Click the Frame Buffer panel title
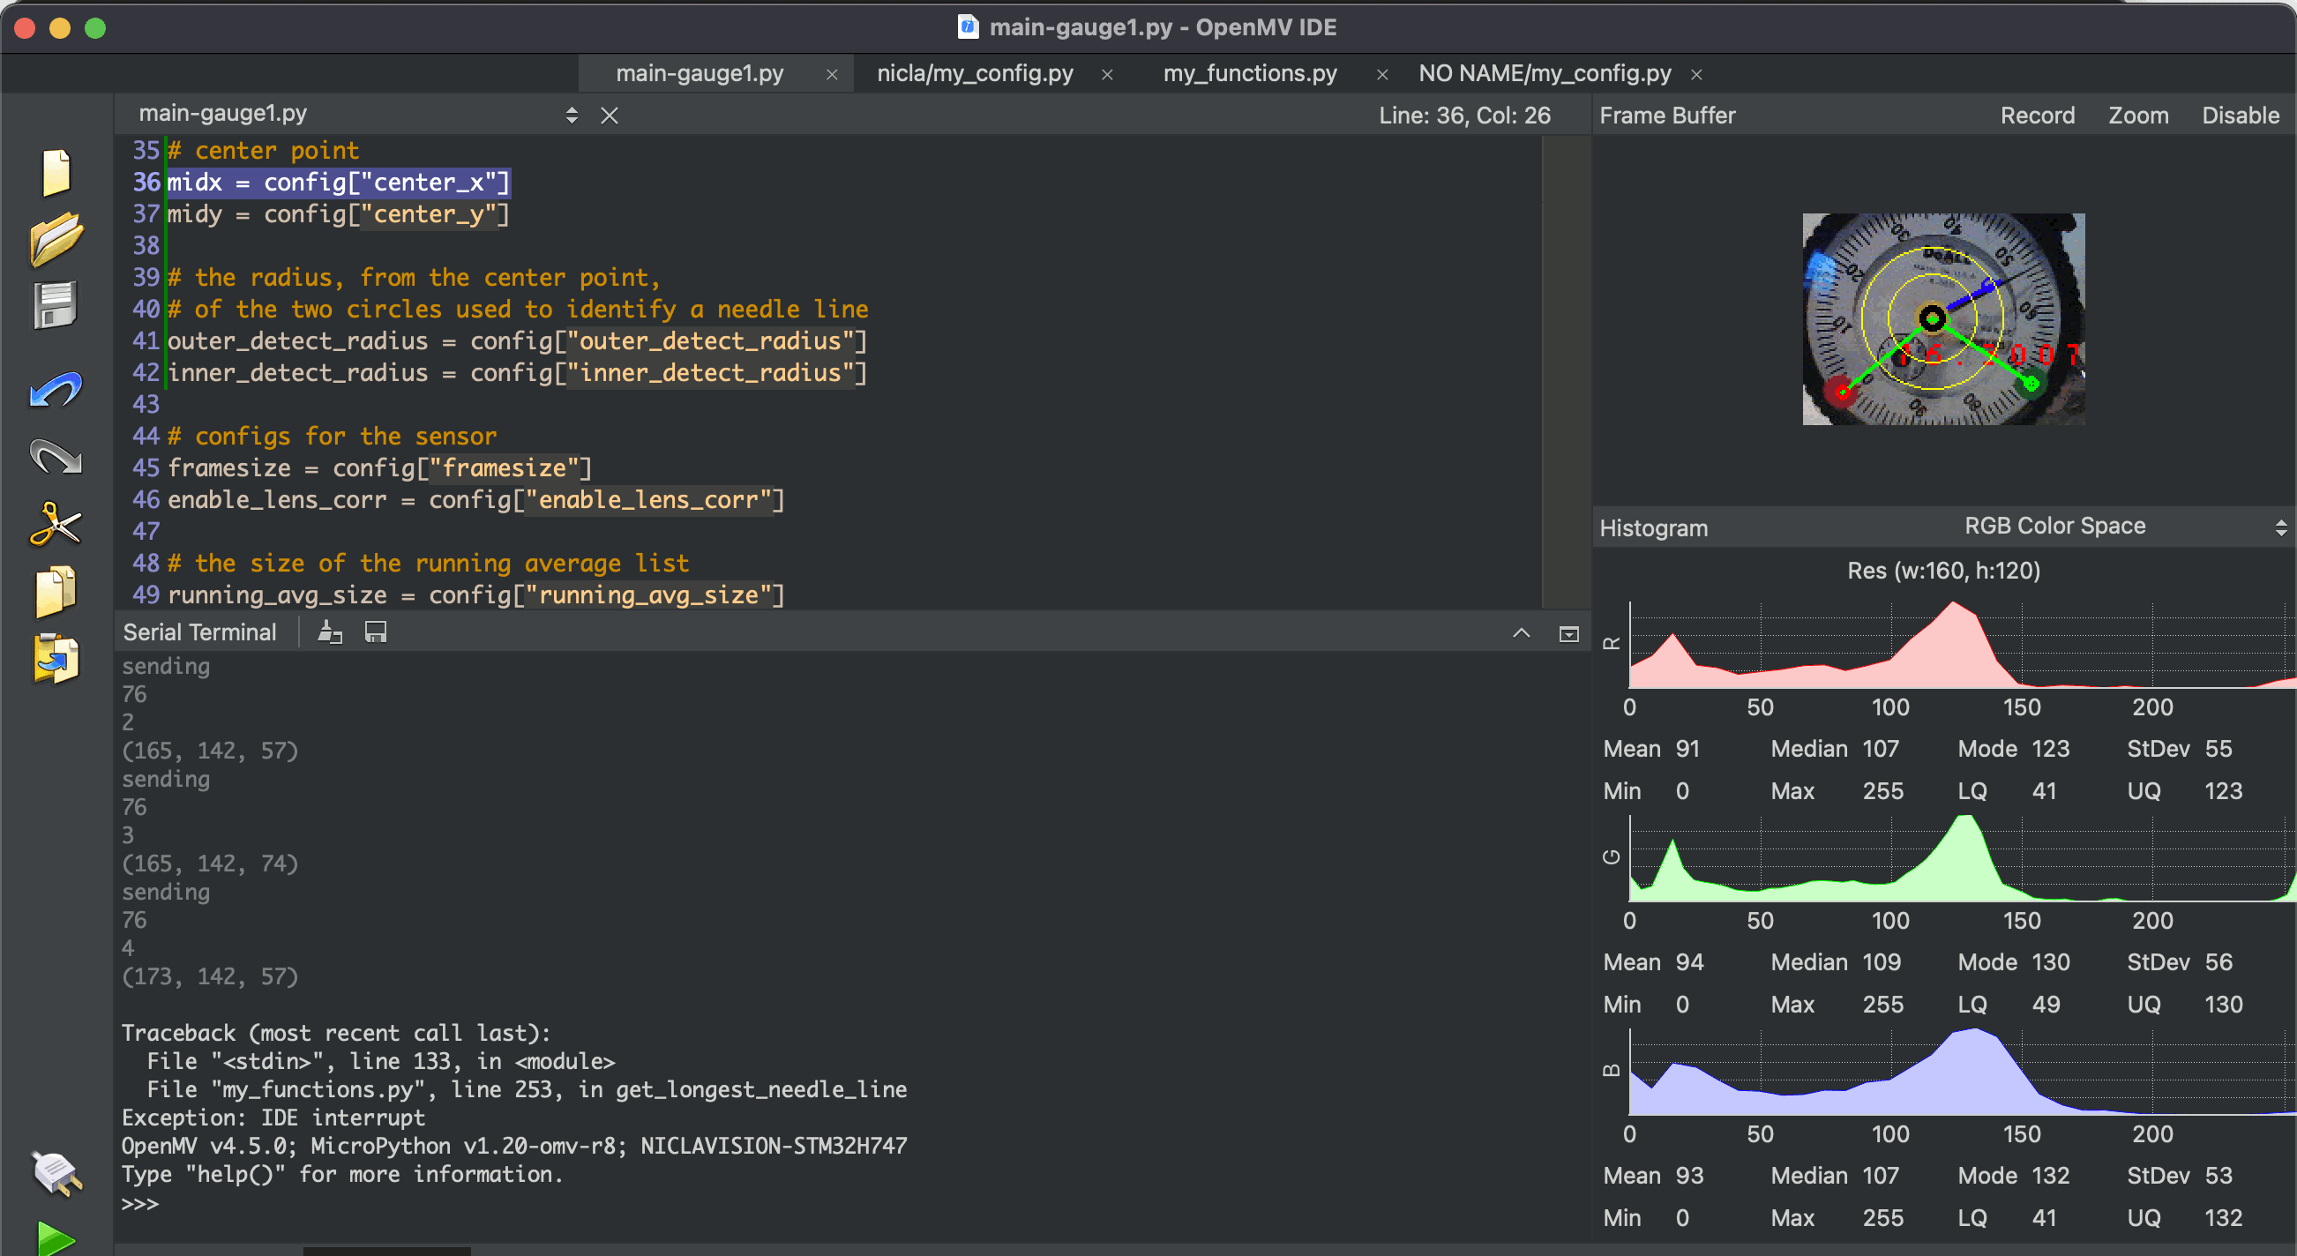This screenshot has width=2297, height=1256. 1666,115
